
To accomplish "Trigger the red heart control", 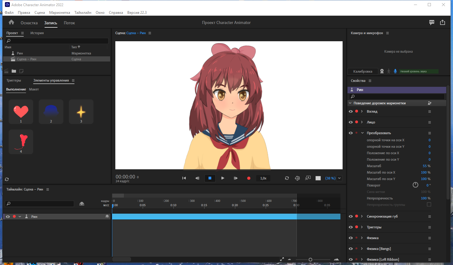I will click(21, 112).
